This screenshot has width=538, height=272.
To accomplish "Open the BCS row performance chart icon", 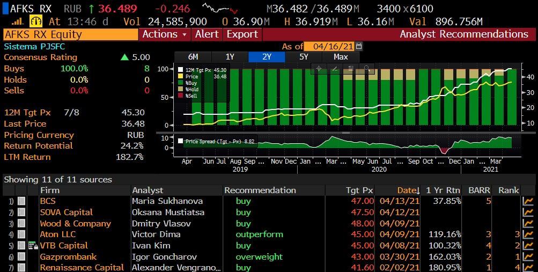I will [528, 201].
